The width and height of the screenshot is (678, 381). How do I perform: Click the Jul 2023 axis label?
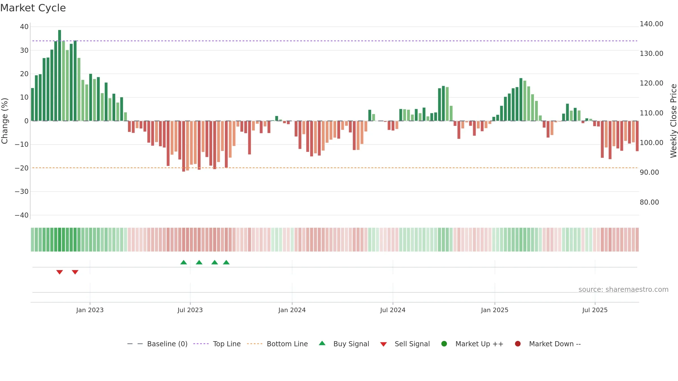[190, 310]
